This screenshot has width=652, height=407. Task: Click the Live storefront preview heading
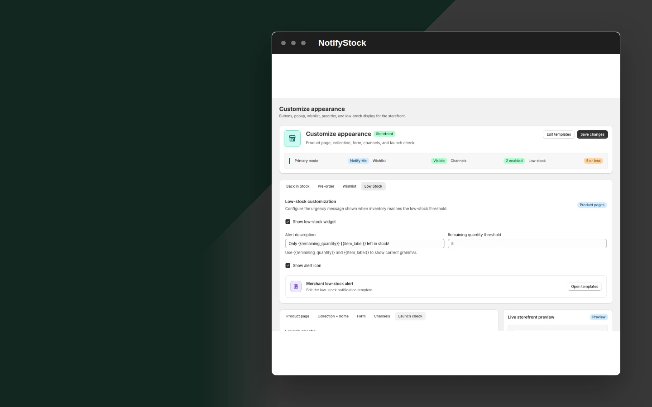click(531, 317)
